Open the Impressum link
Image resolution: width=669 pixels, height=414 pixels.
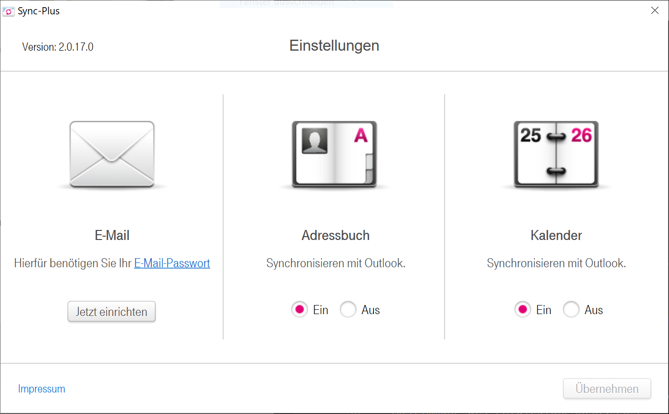click(x=42, y=389)
